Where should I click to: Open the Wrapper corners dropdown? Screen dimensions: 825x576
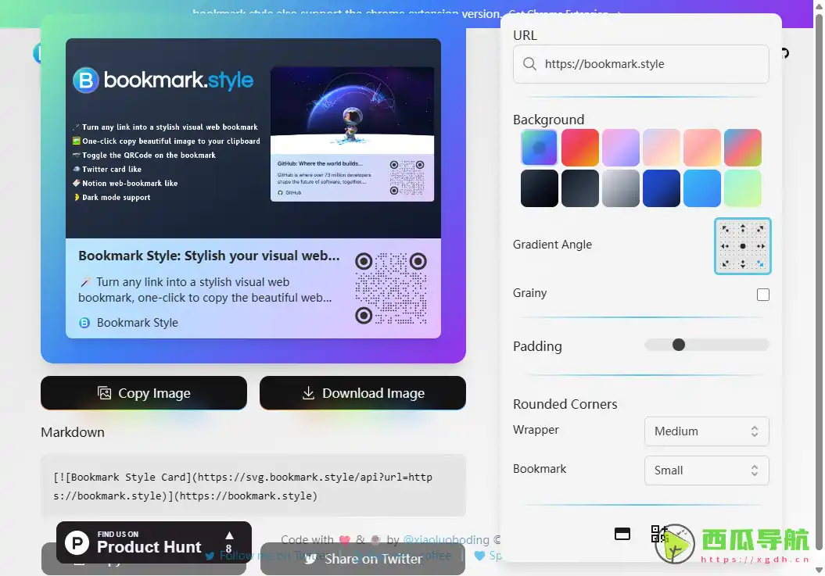click(x=706, y=431)
